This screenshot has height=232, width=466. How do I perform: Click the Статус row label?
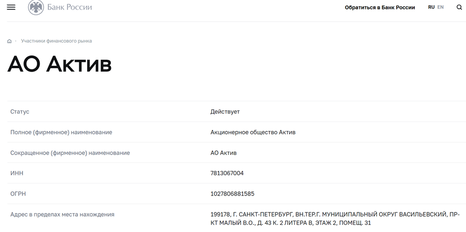[x=20, y=112]
